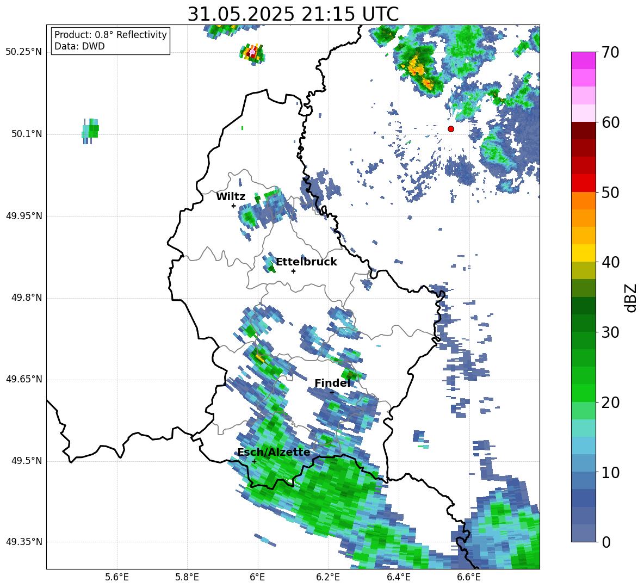
Task: Click the dark red colorbar band below 60
Action: [x=583, y=131]
